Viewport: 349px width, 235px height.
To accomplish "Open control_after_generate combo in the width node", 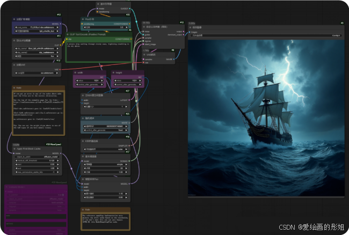I will 90,84.
